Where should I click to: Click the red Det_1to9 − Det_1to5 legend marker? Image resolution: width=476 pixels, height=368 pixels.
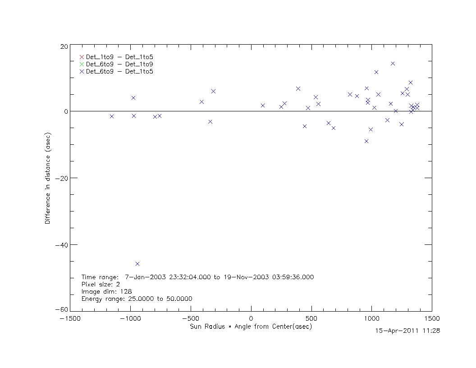(82, 57)
